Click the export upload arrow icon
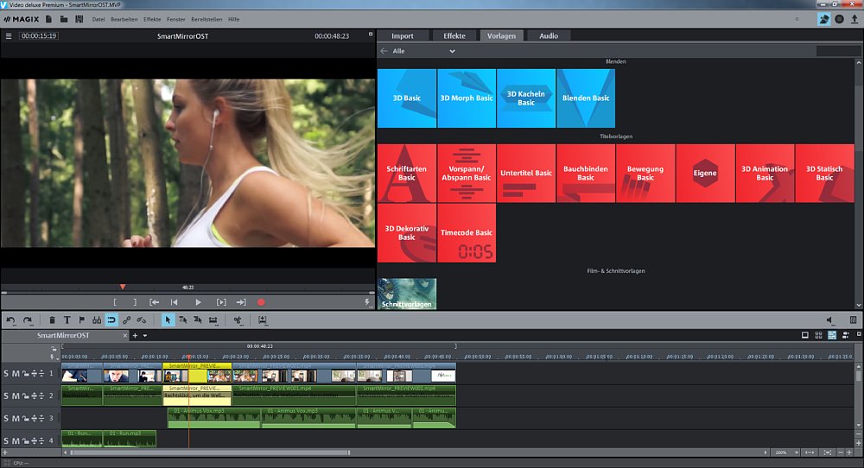864x468 pixels. [854, 19]
